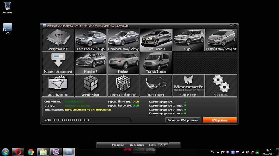
Task: Click the 'Демо лицензия не активирована!' text
Action: [x=88, y=110]
